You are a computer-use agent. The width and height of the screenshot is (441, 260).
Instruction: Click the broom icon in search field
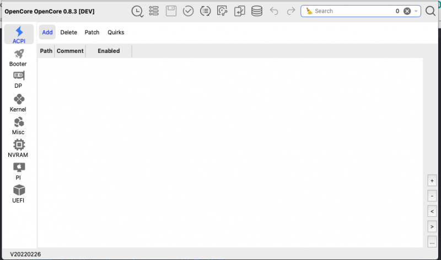pos(309,11)
